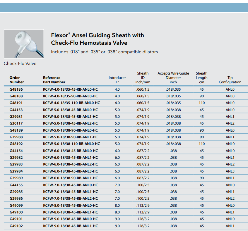Click sheath length 110 in G48191 row
Image resolution: width=248 pixels, height=231 pixels.
[x=202, y=103]
